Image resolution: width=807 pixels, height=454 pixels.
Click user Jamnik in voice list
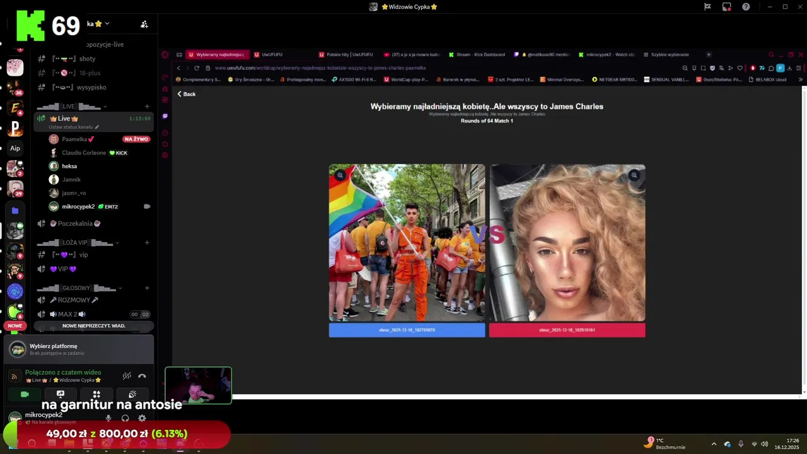pyautogui.click(x=71, y=180)
